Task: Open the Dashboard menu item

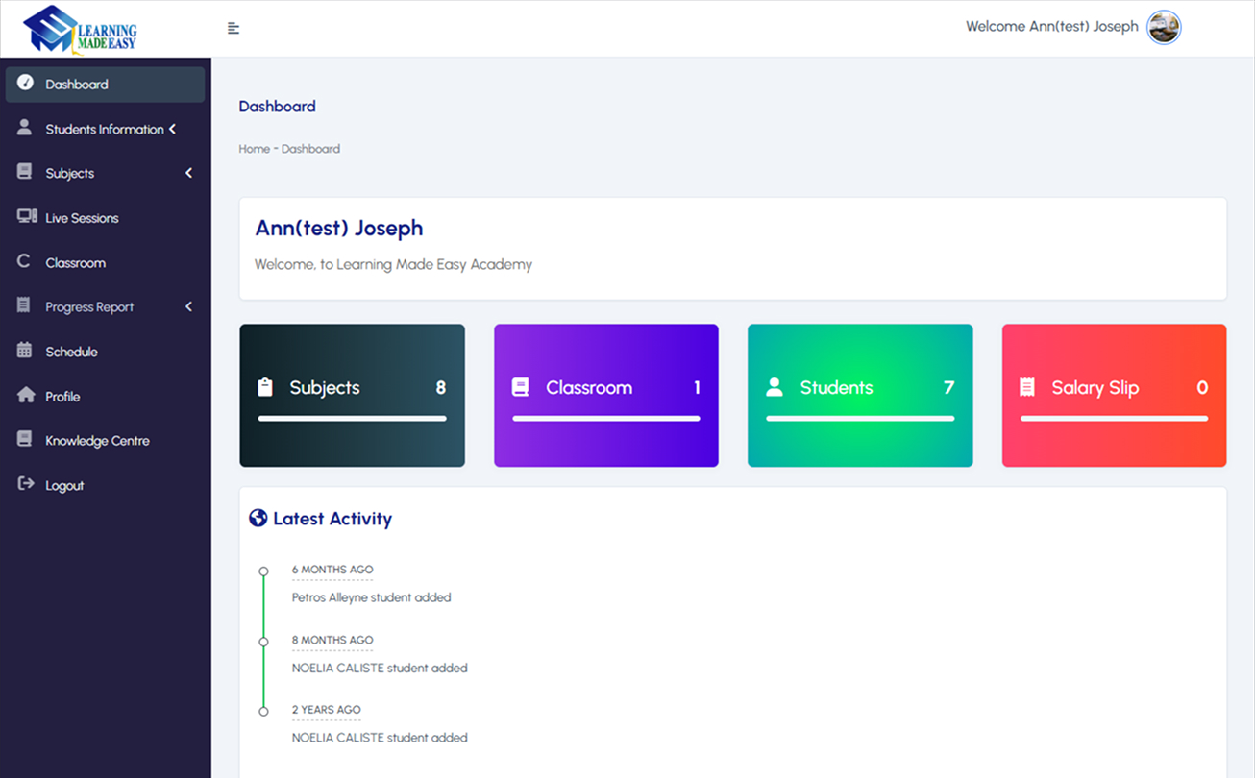Action: click(x=77, y=85)
